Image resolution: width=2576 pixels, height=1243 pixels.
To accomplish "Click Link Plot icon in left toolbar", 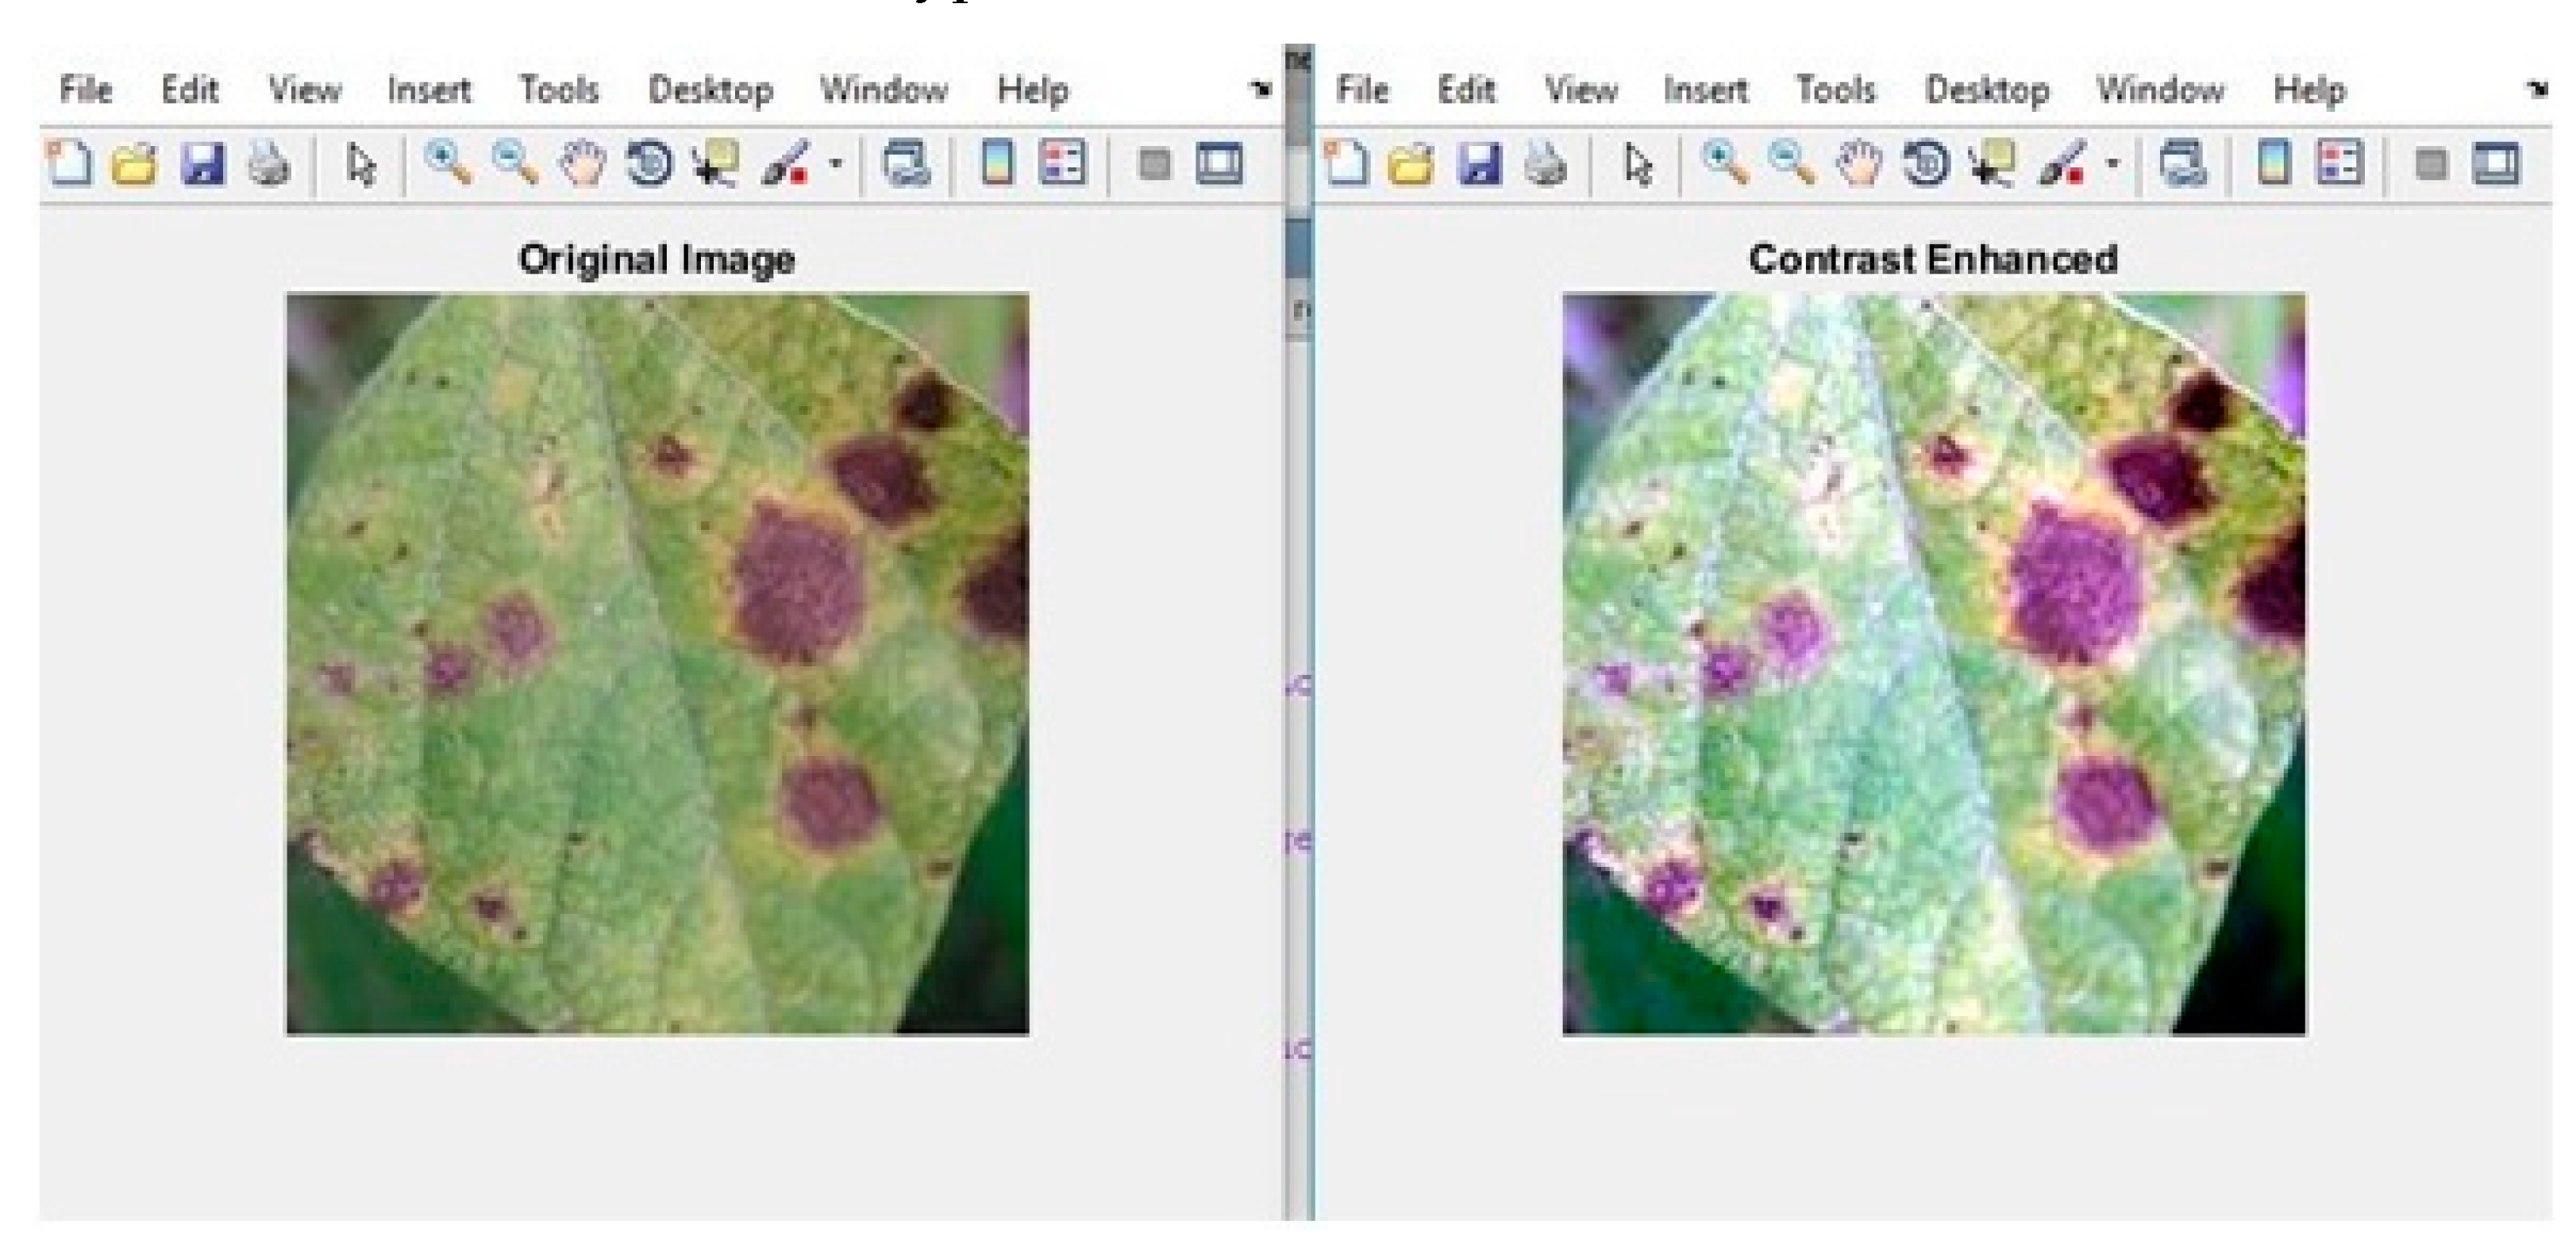I will pyautogui.click(x=906, y=163).
